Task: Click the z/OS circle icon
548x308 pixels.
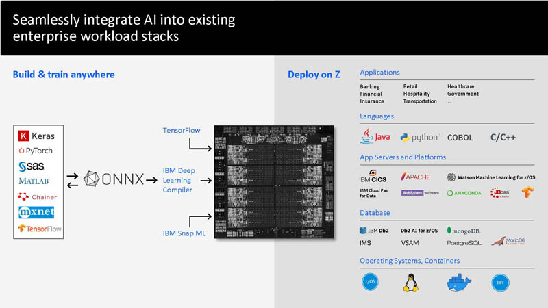Action: pyautogui.click(x=370, y=282)
